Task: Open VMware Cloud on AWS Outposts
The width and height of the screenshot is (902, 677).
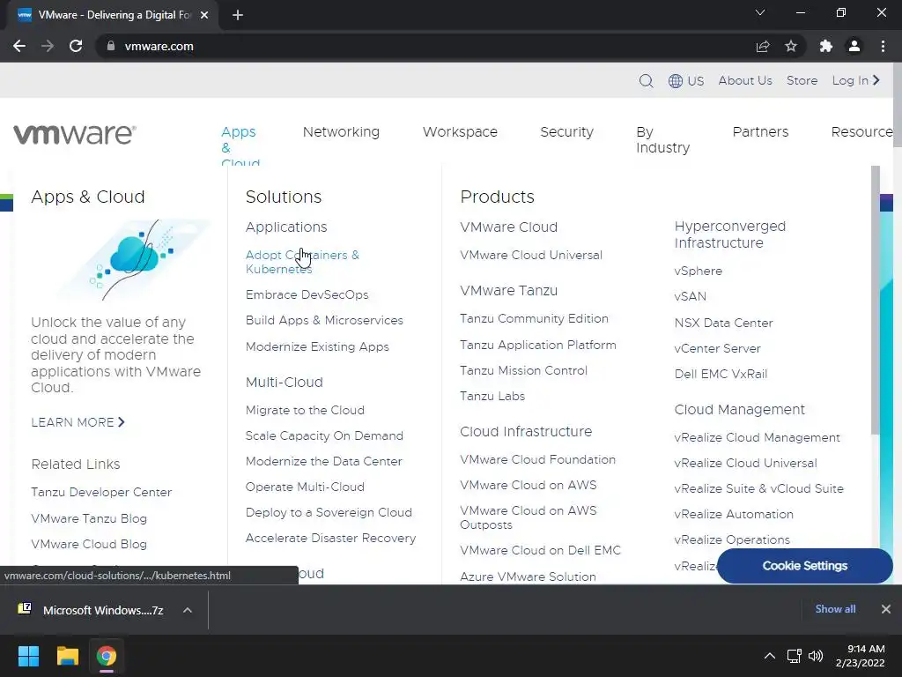Action: pyautogui.click(x=529, y=517)
